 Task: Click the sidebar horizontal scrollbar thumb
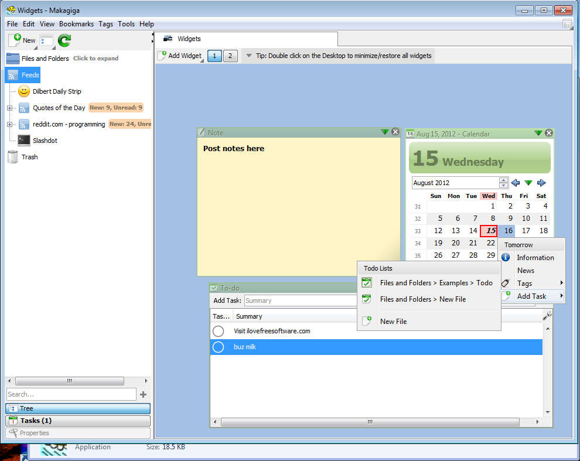point(70,381)
